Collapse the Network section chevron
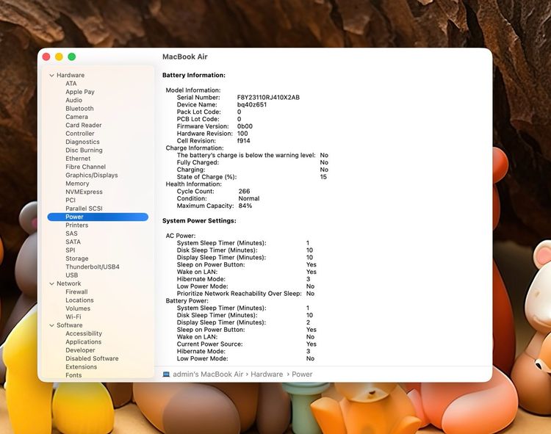The height and width of the screenshot is (434, 551). point(51,283)
